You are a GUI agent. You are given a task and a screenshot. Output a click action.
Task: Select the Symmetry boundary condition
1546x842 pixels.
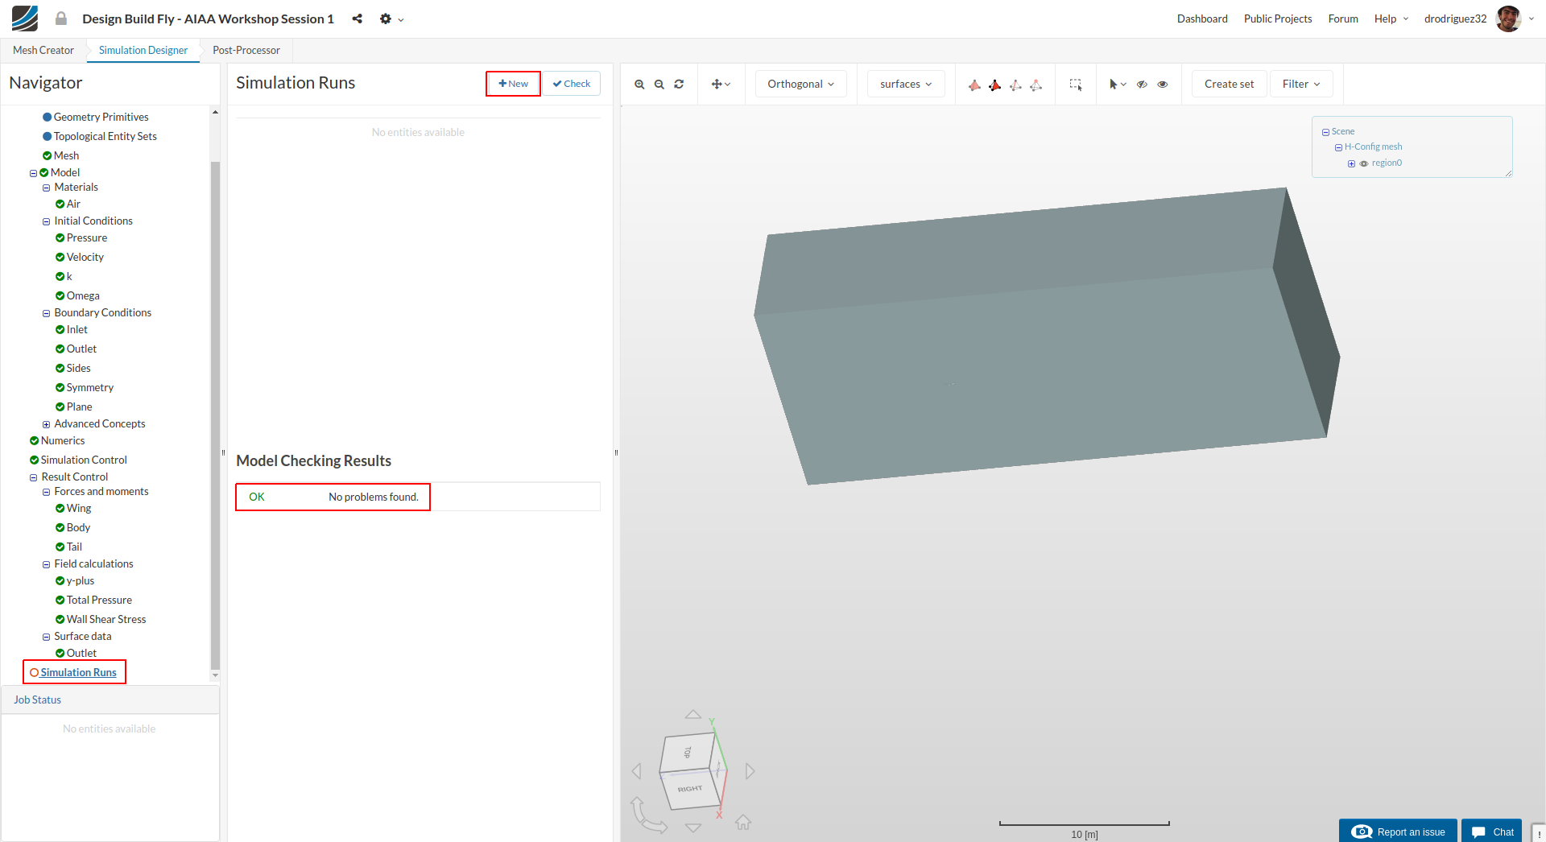pos(89,388)
